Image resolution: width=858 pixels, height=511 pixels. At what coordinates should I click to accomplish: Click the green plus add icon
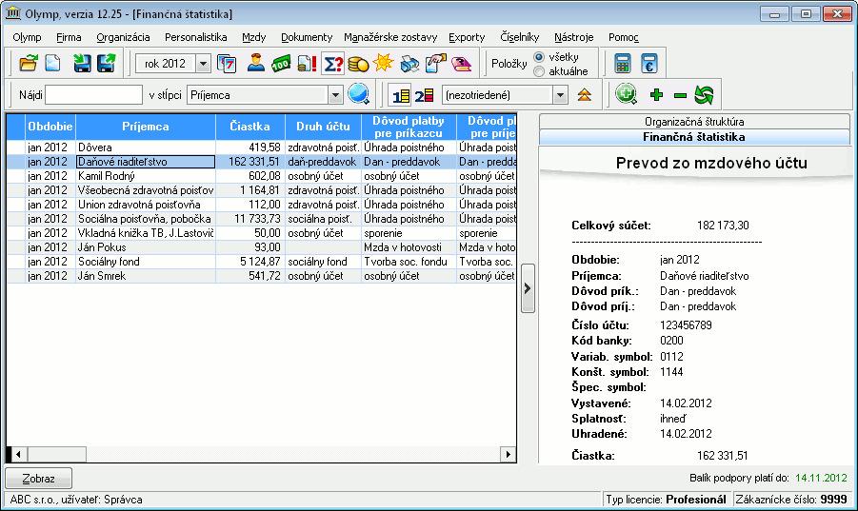(x=656, y=95)
